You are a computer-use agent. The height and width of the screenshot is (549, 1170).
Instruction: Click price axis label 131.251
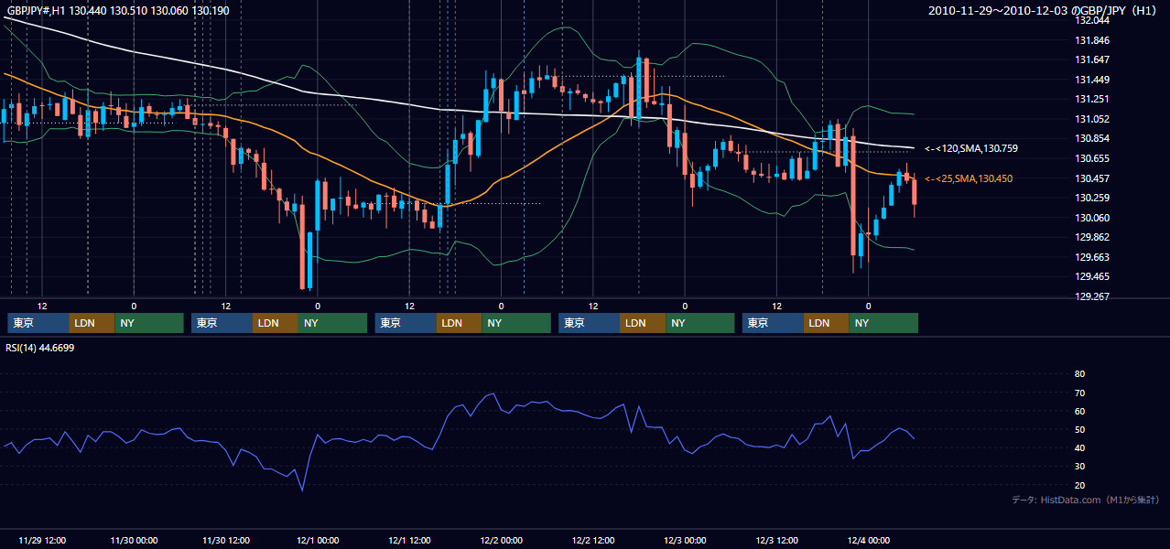1091,99
